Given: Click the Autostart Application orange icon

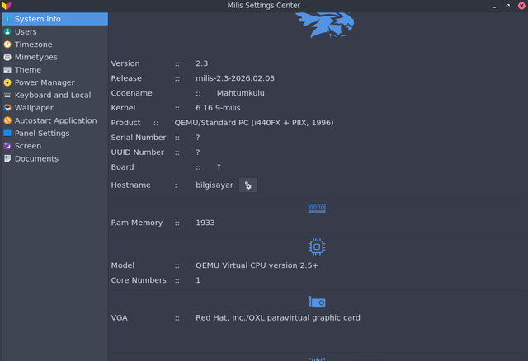Looking at the screenshot, I should (x=7, y=120).
